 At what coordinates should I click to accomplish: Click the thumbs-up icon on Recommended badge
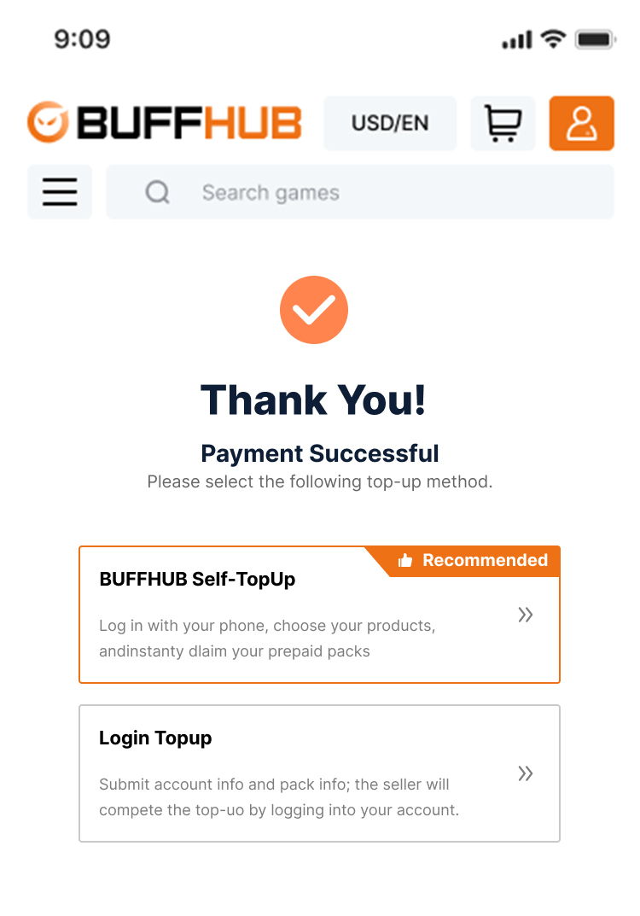pyautogui.click(x=405, y=561)
